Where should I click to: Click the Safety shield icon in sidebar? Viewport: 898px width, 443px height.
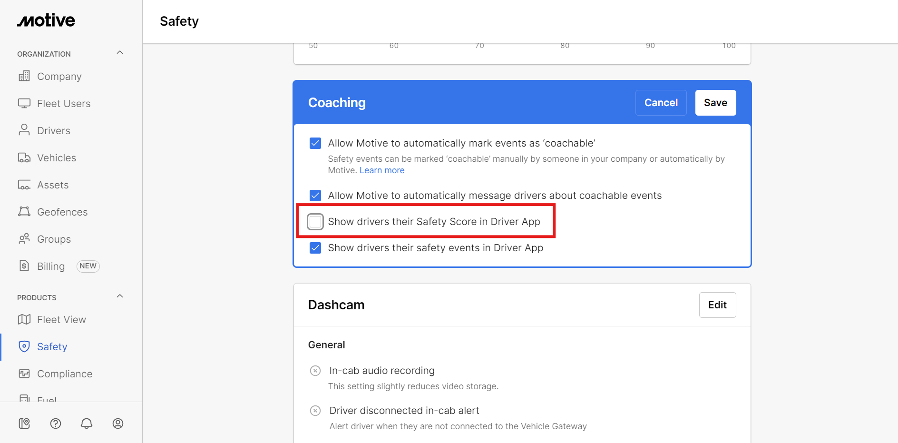[24, 346]
